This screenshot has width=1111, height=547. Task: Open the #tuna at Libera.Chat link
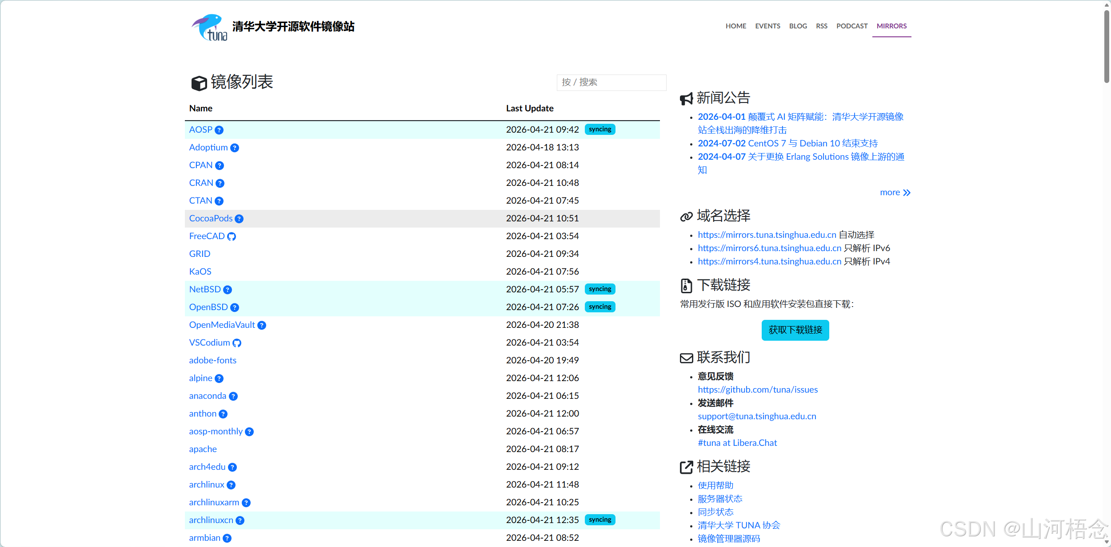point(737,443)
